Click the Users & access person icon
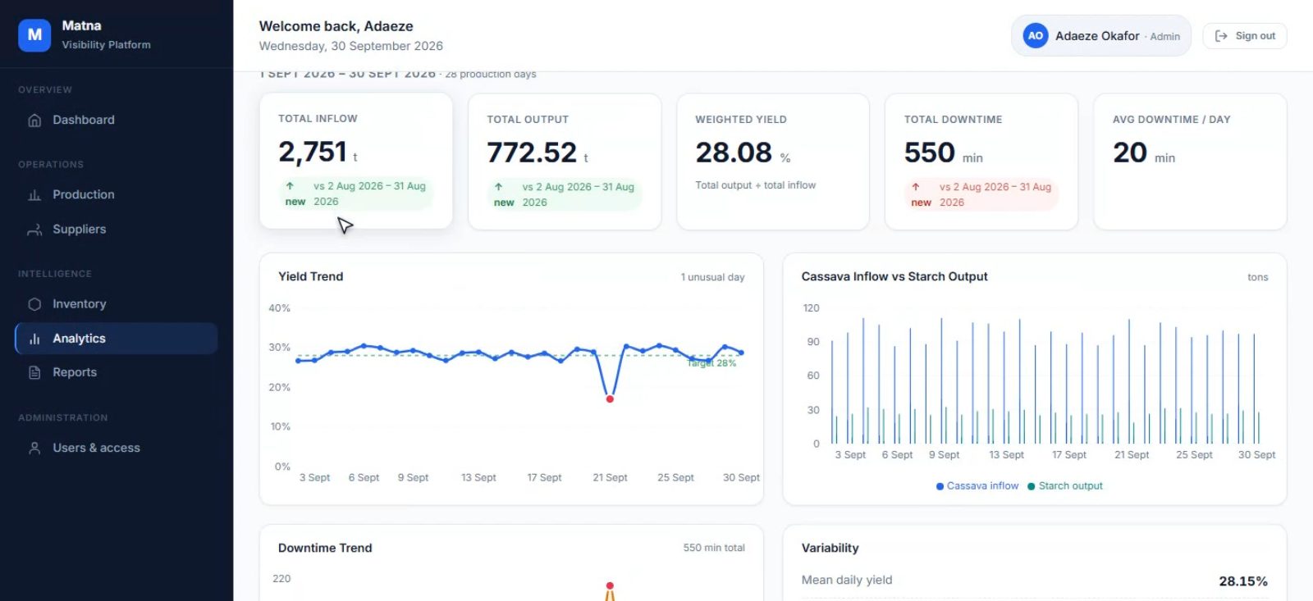Screen dimensions: 1313x601 pyautogui.click(x=34, y=448)
